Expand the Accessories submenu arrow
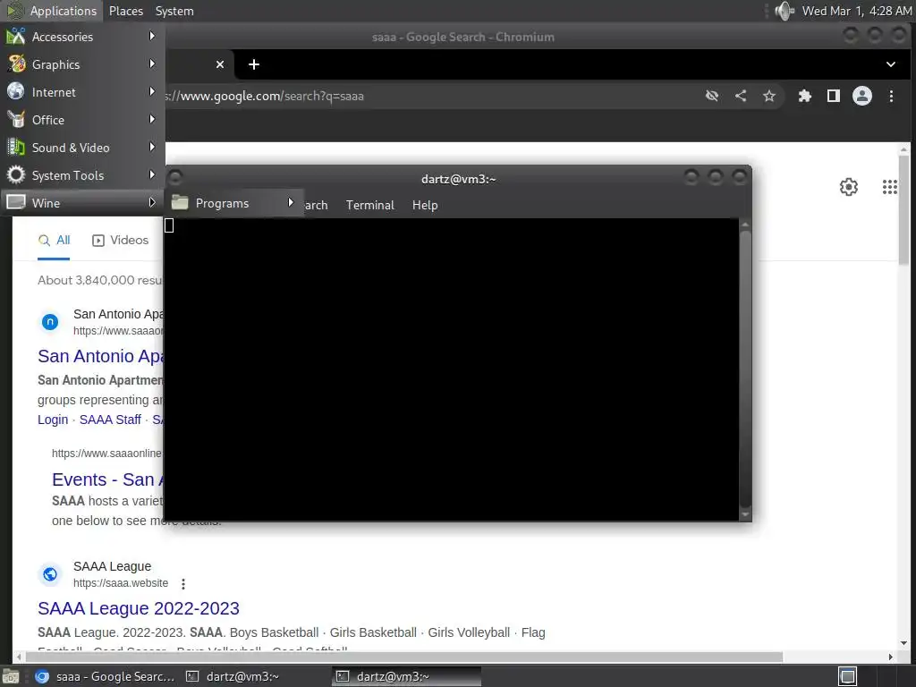Viewport: 916px width, 687px height. (x=152, y=36)
